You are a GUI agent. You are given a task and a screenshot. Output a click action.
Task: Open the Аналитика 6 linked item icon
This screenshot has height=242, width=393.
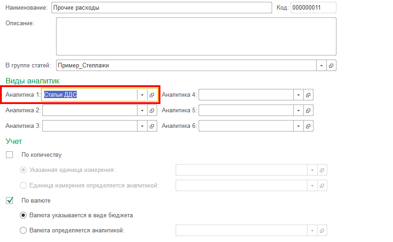308,126
